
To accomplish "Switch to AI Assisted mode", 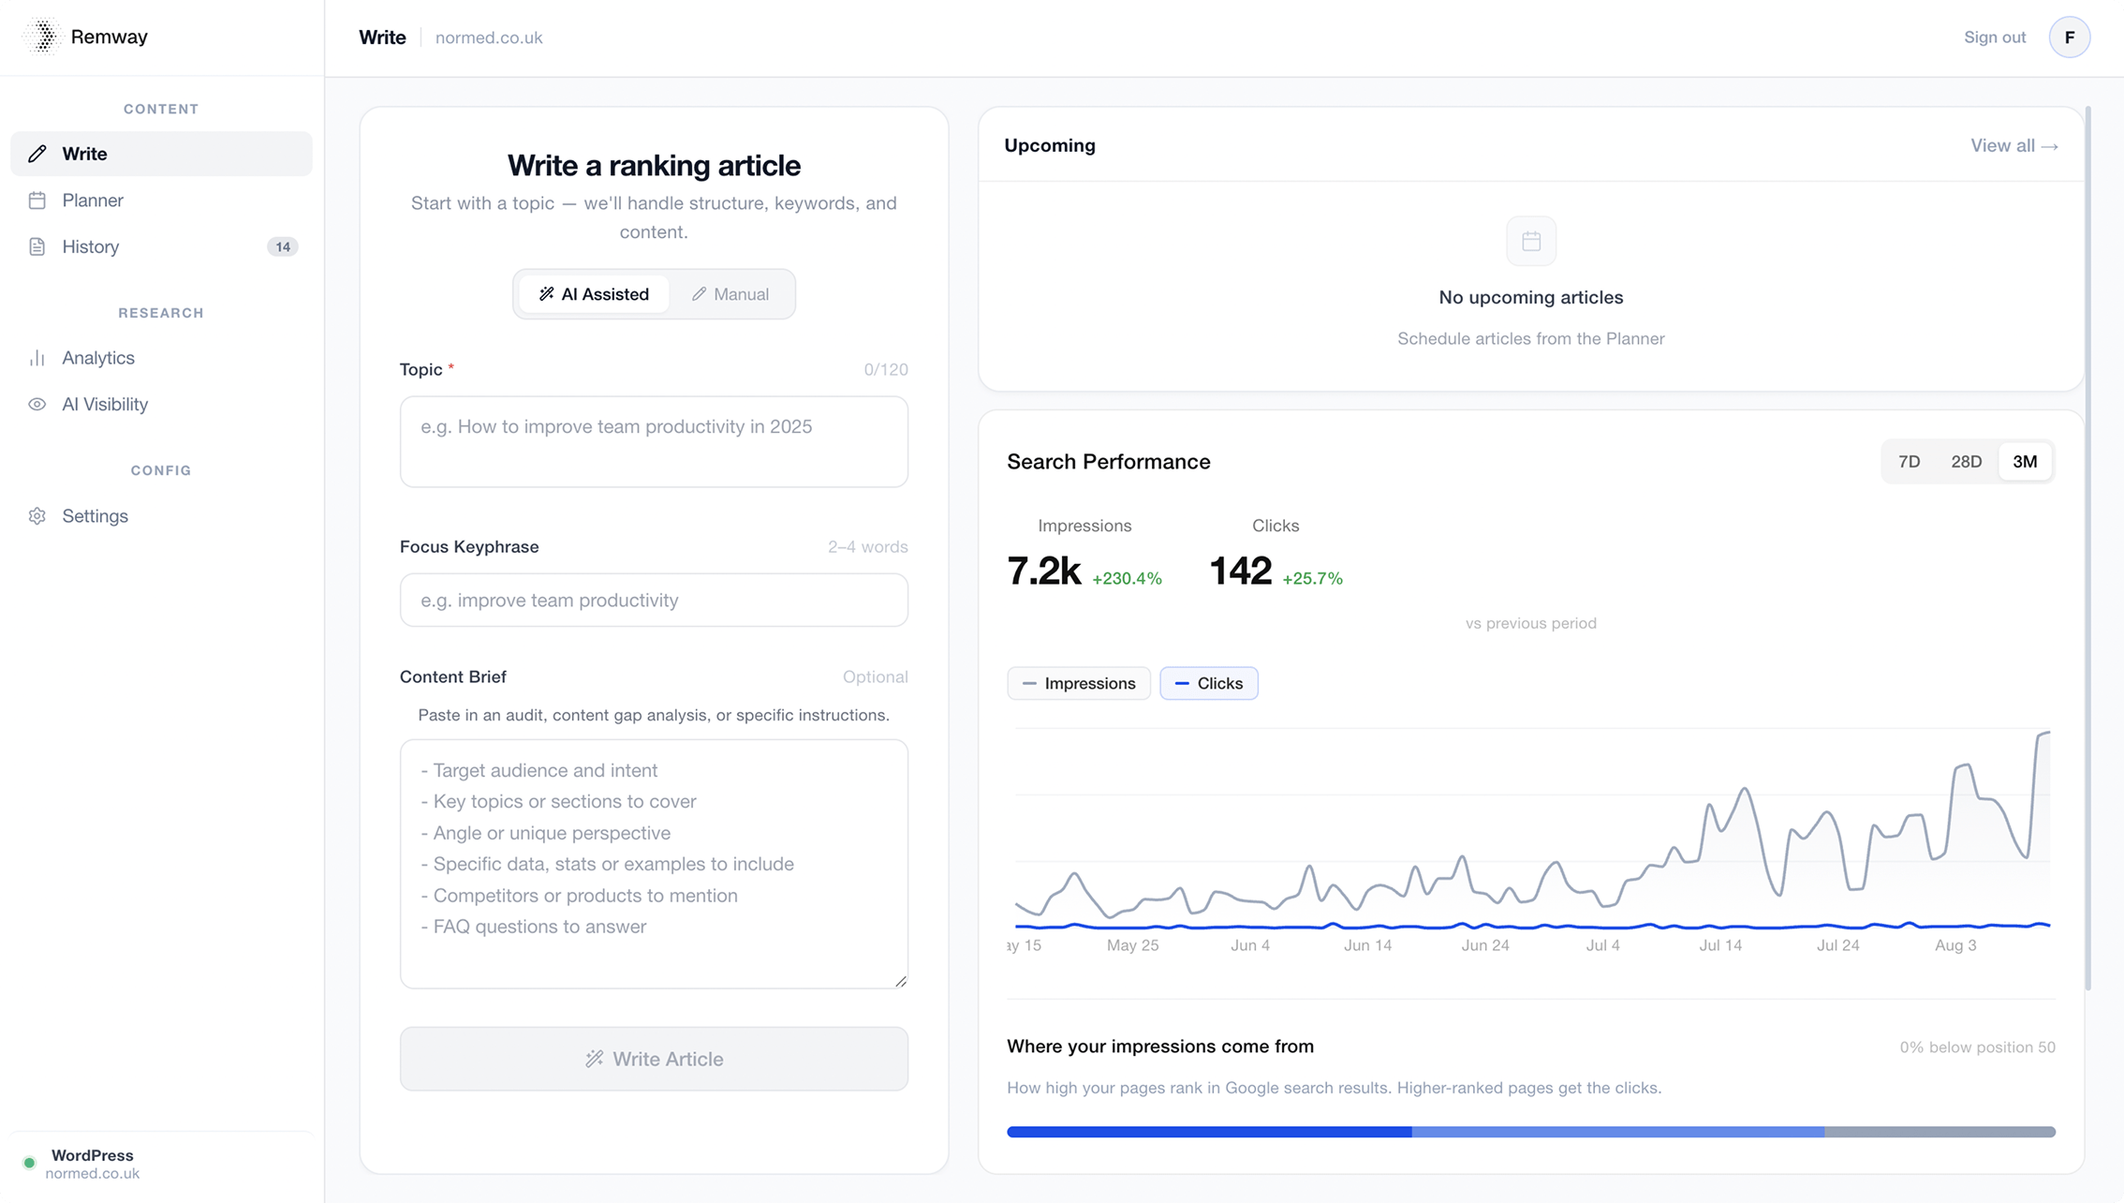I will click(594, 294).
